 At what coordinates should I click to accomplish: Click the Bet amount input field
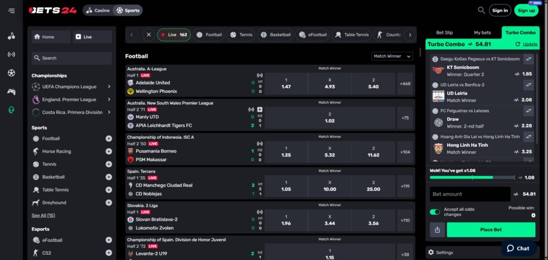[469, 194]
